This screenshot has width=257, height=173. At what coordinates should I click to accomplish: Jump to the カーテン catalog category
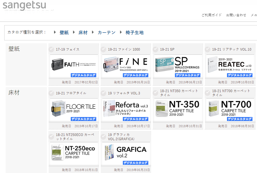point(106,33)
